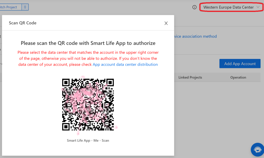The image size is (264, 158).
Task: Click the QR code's top-right finder square
Action: click(x=110, y=82)
